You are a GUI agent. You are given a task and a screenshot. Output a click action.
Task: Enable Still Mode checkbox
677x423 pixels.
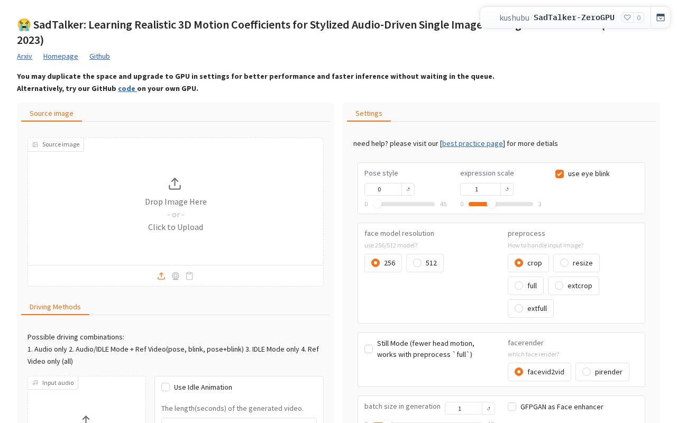[369, 349]
